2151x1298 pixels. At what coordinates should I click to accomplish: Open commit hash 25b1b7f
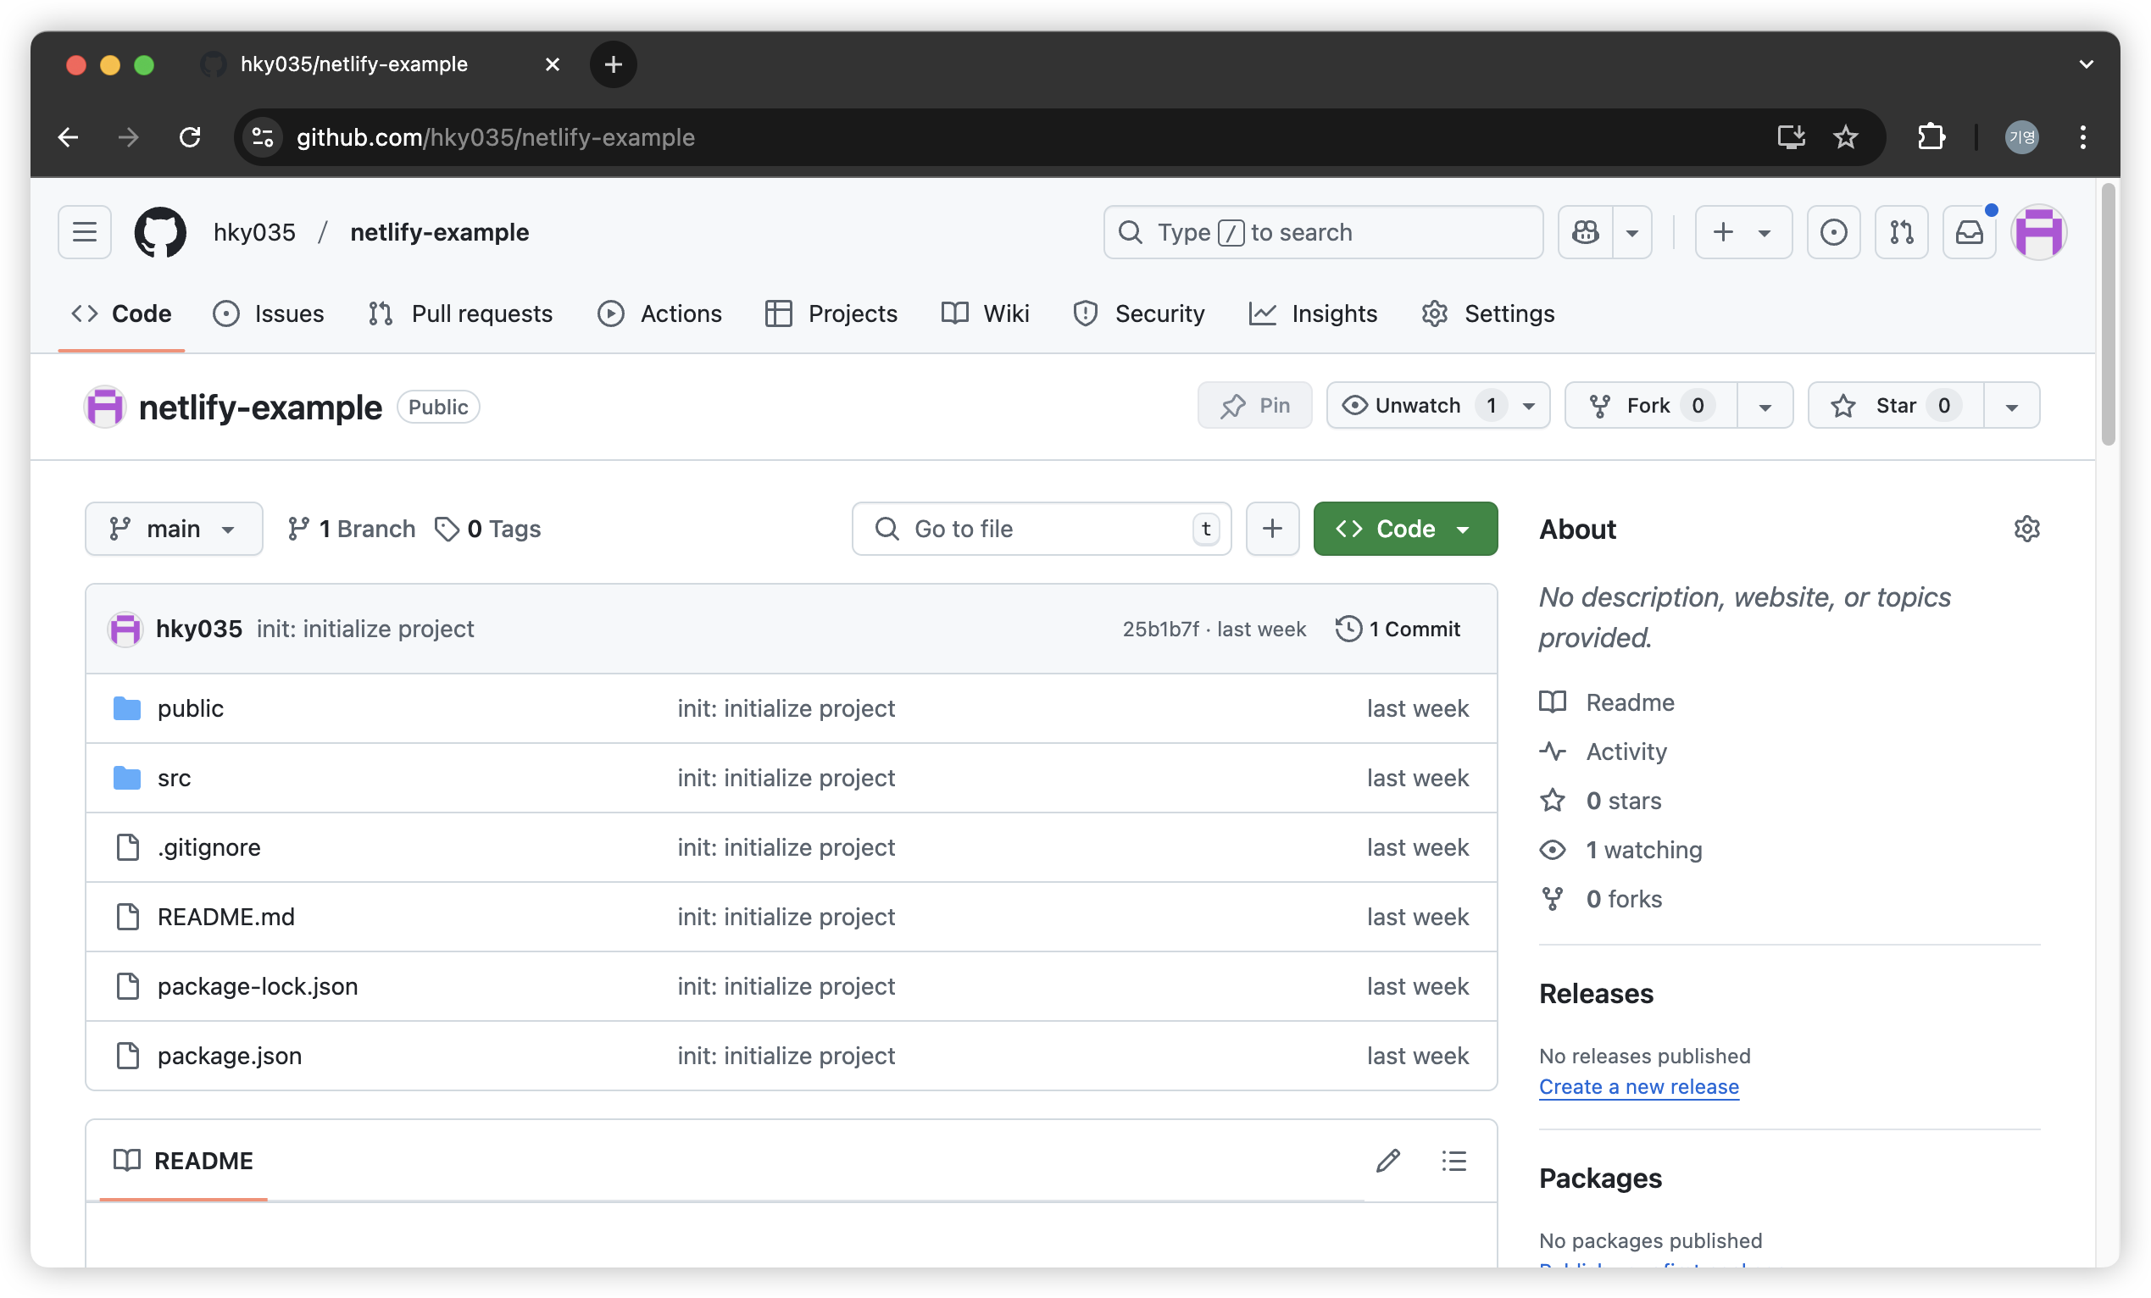[1161, 630]
